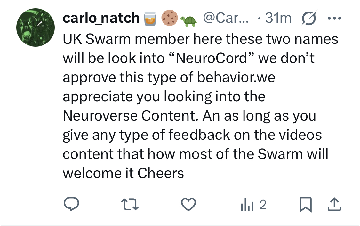Click the Grok explain-post slashed circle icon
This screenshot has height=226, width=360.
[309, 18]
